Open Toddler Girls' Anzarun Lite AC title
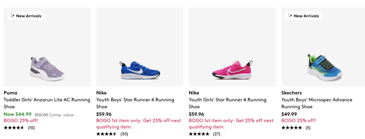 (x=47, y=100)
